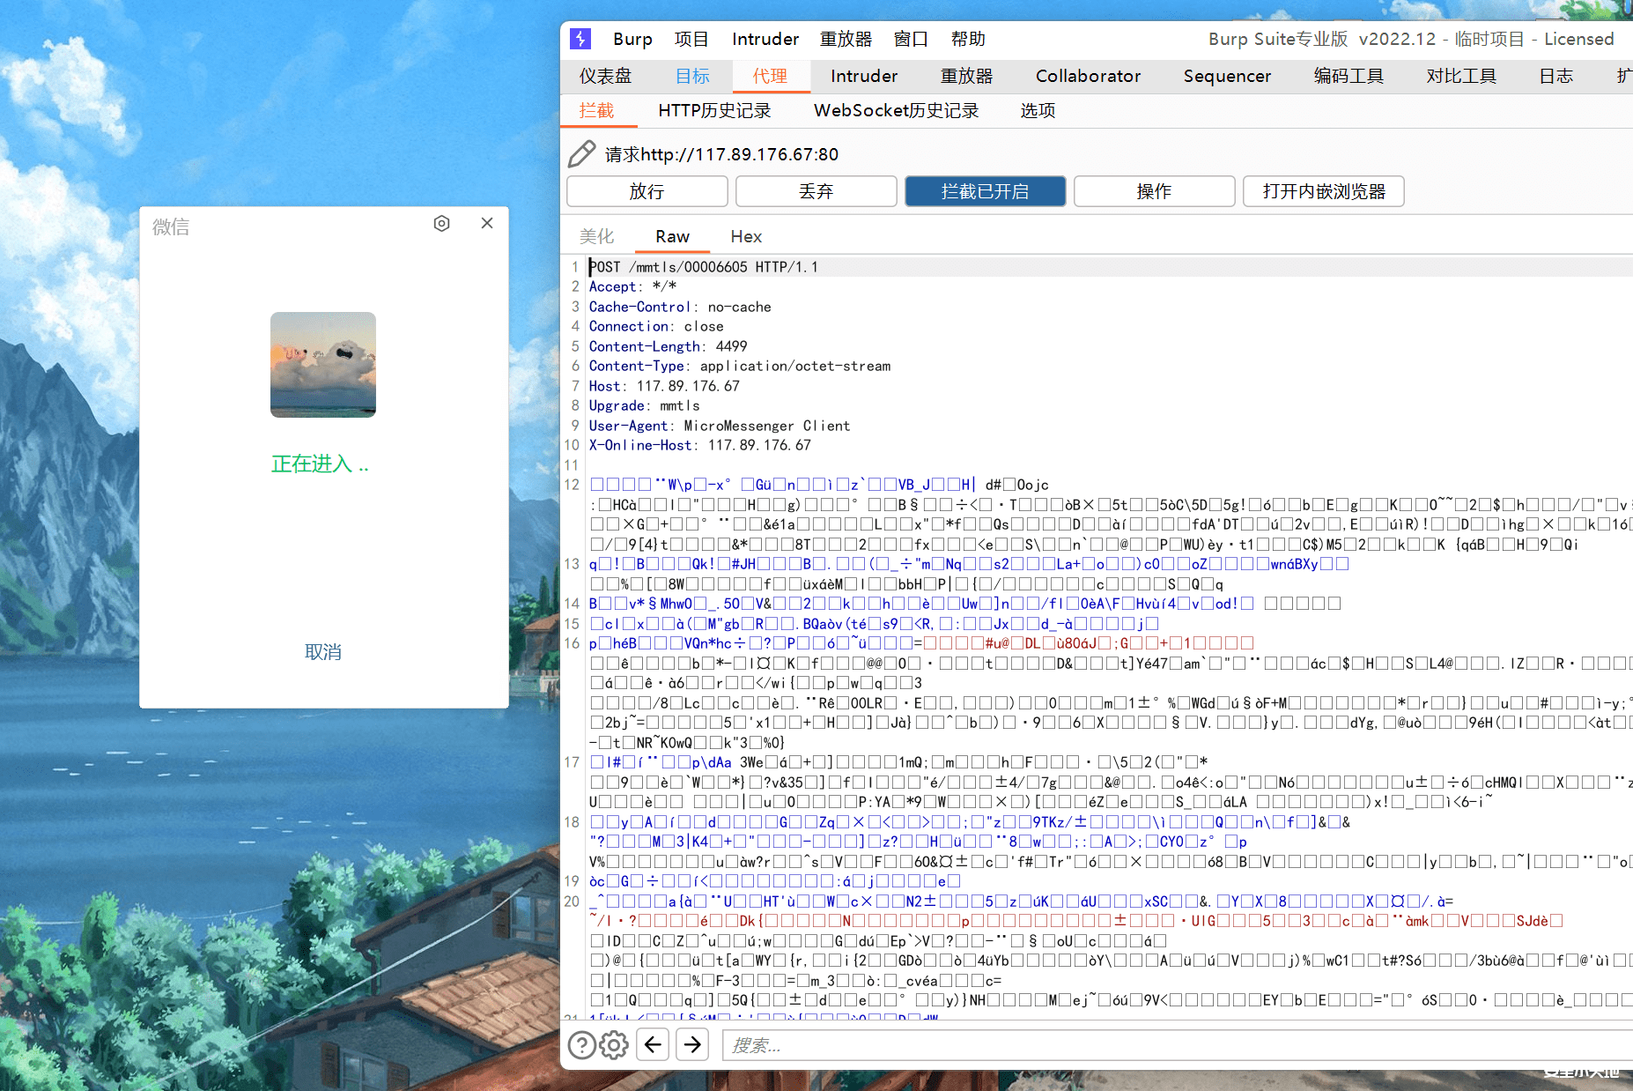Image resolution: width=1633 pixels, height=1091 pixels.
Task: Click the Connection: close header line
Action: point(656,326)
